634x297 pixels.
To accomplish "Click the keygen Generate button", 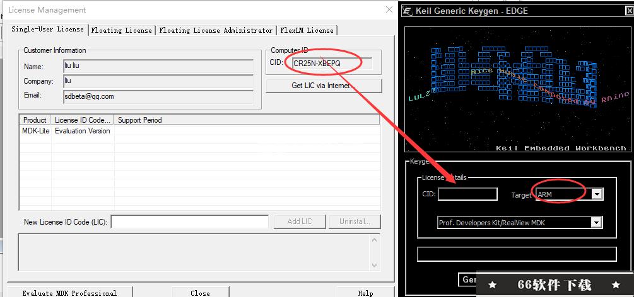I will [468, 279].
